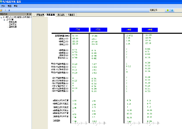Click the A相电压 (V) row label
The height and width of the screenshot is (129, 182).
[x=63, y=39]
